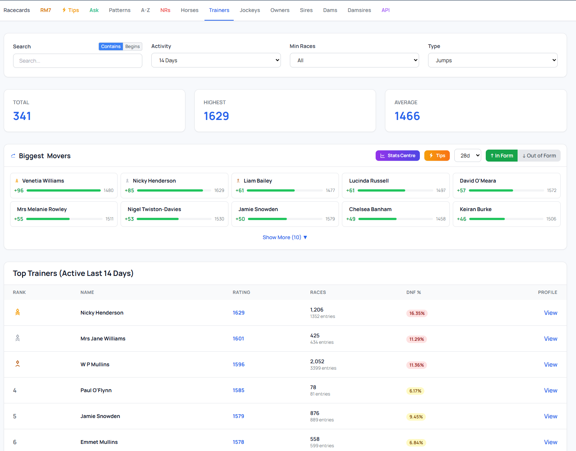Viewport: 576px width, 451px height.
Task: Select the Trainers tab
Action: 219,10
